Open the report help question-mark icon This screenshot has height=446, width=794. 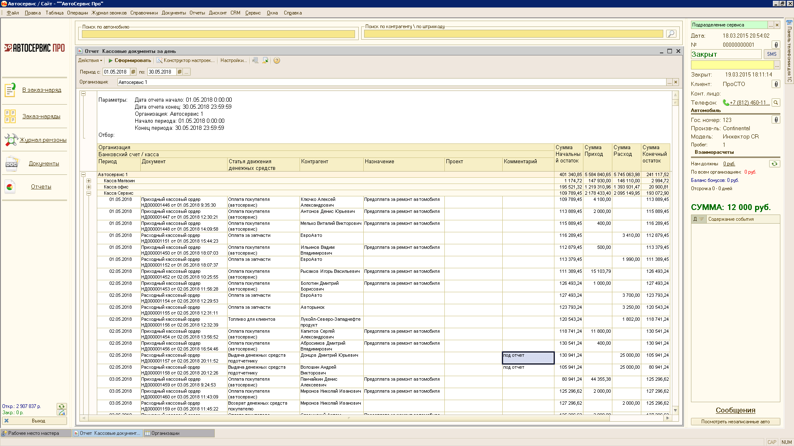pyautogui.click(x=277, y=61)
